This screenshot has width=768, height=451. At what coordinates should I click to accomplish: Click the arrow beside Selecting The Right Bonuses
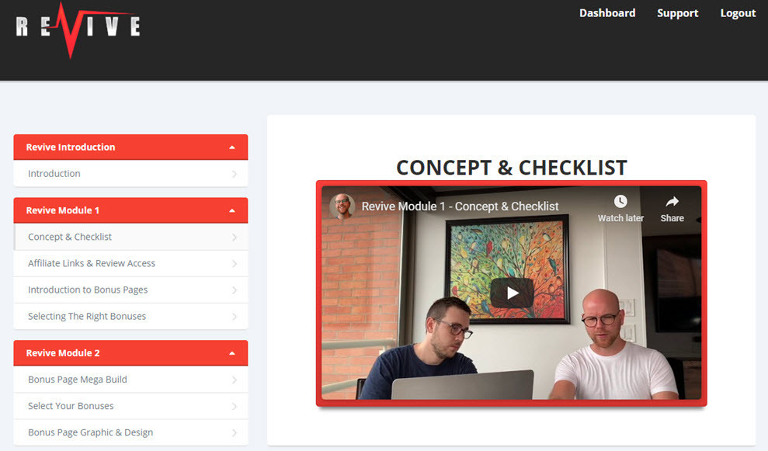tap(235, 317)
